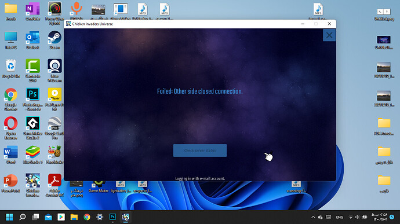The width and height of the screenshot is (400, 224).
Task: Select the Recycle Bin desktop icon
Action: click(x=10, y=69)
